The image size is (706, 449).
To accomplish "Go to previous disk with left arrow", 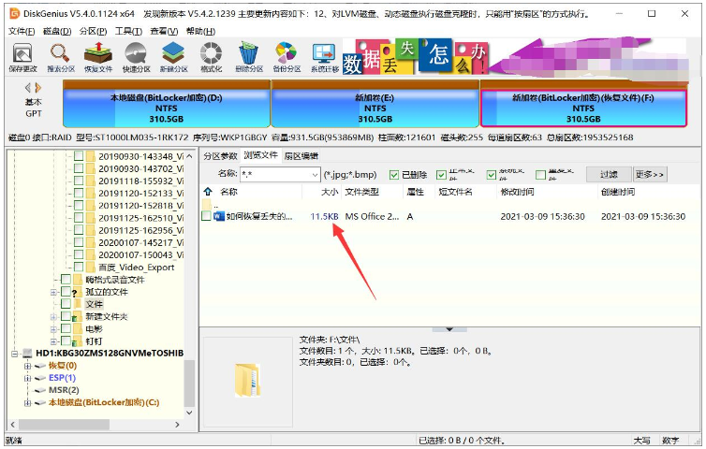I will tap(28, 87).
